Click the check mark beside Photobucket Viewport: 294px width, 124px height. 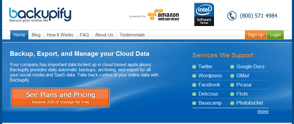(x=232, y=103)
